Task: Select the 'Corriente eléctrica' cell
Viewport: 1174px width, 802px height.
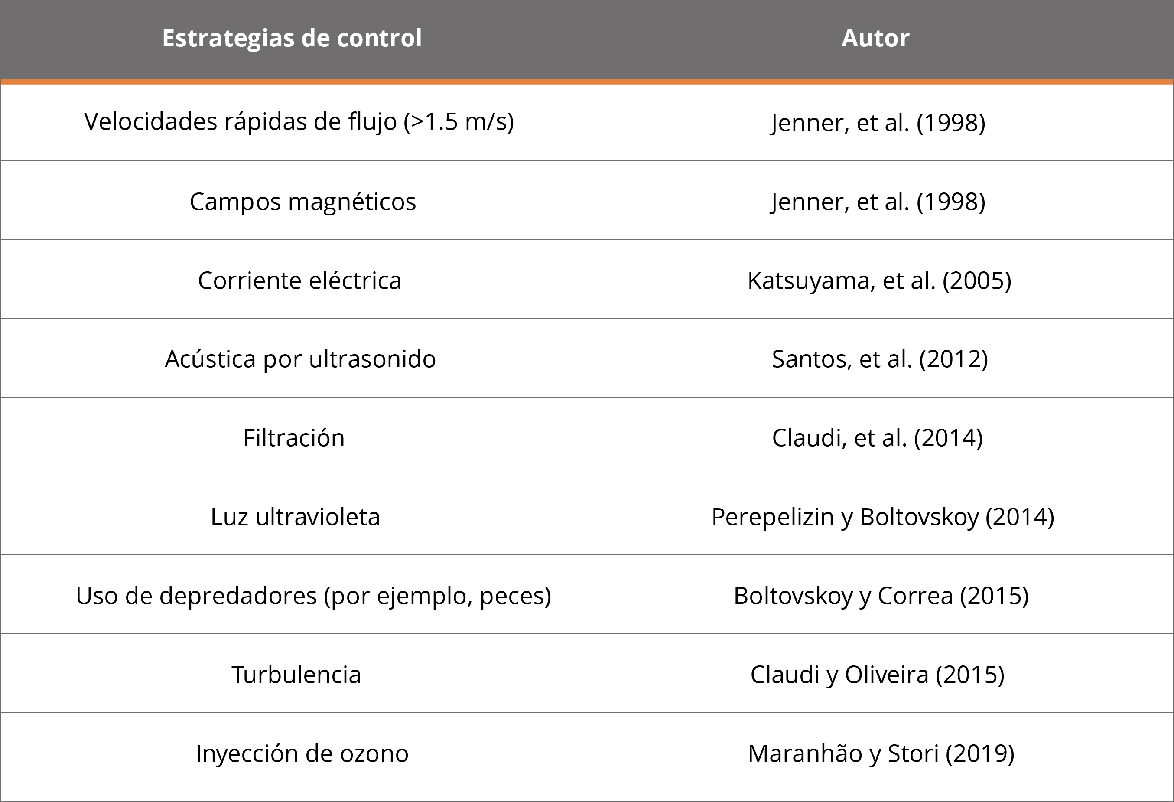Action: (x=299, y=280)
